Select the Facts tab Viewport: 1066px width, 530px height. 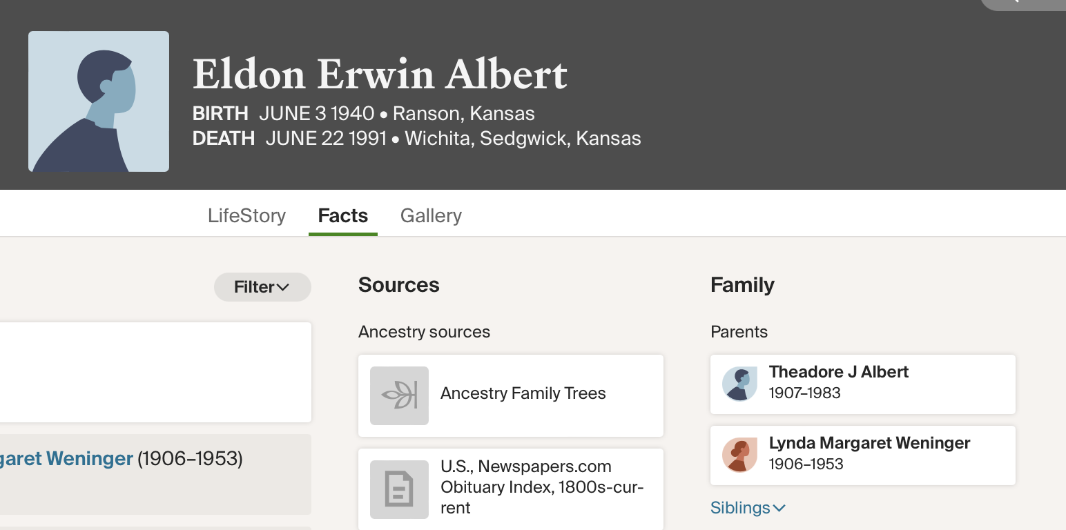[342, 216]
